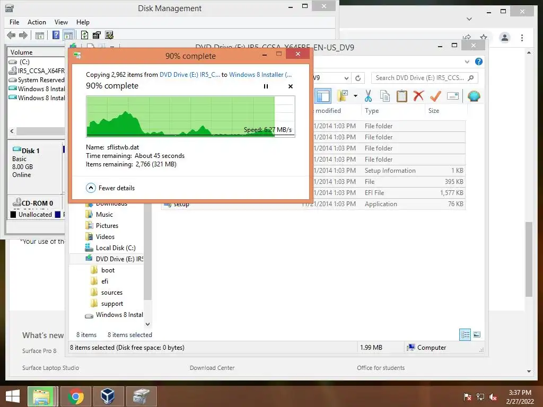
Task: Click the Rename icon in Explorer toolbar
Action: click(453, 96)
